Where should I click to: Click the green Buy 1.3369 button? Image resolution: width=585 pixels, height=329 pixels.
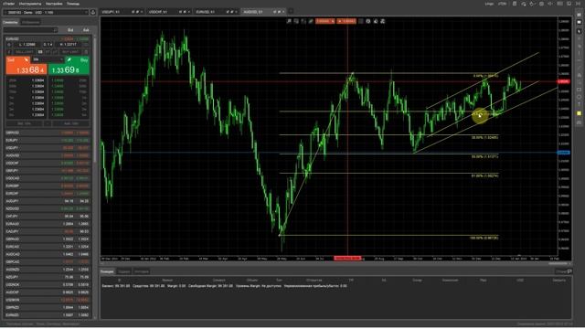point(69,66)
